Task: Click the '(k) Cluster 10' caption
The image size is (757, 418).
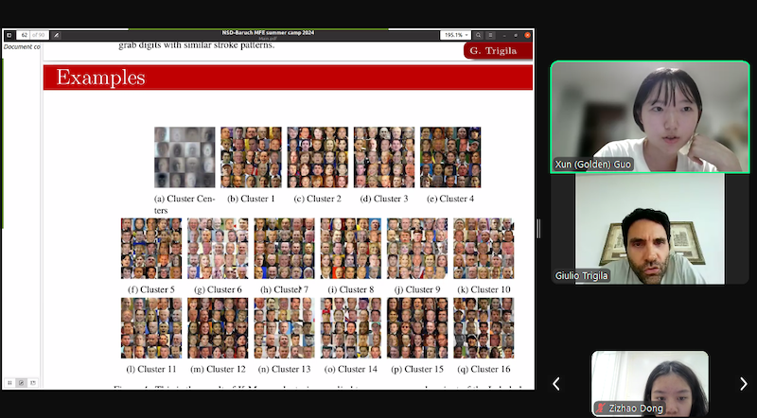Action: click(484, 289)
